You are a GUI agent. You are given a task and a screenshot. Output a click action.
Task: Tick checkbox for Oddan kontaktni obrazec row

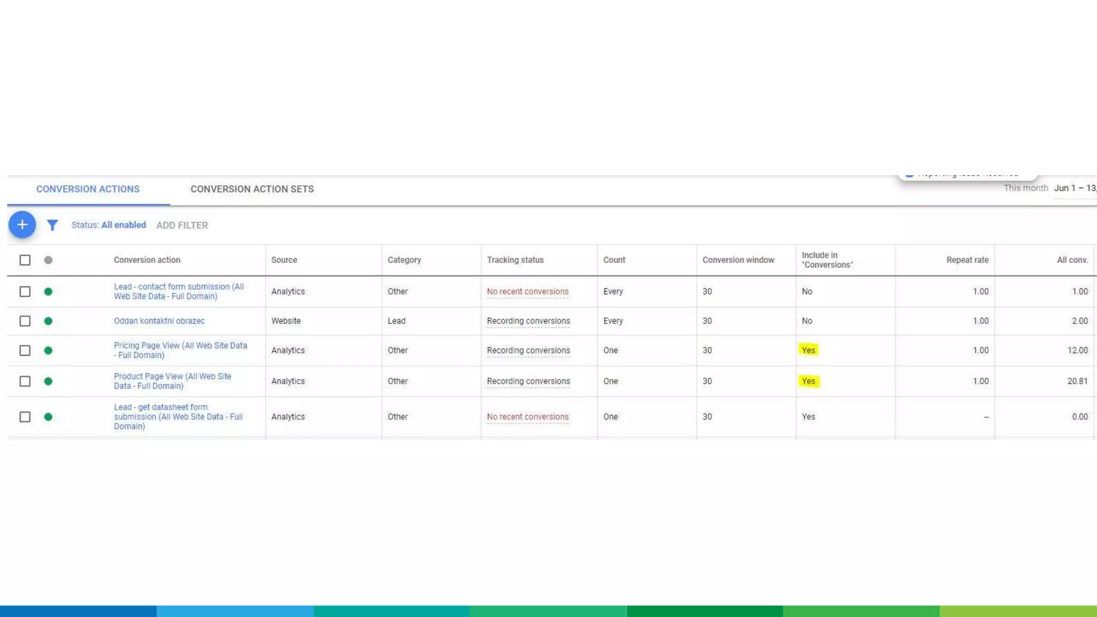point(25,321)
